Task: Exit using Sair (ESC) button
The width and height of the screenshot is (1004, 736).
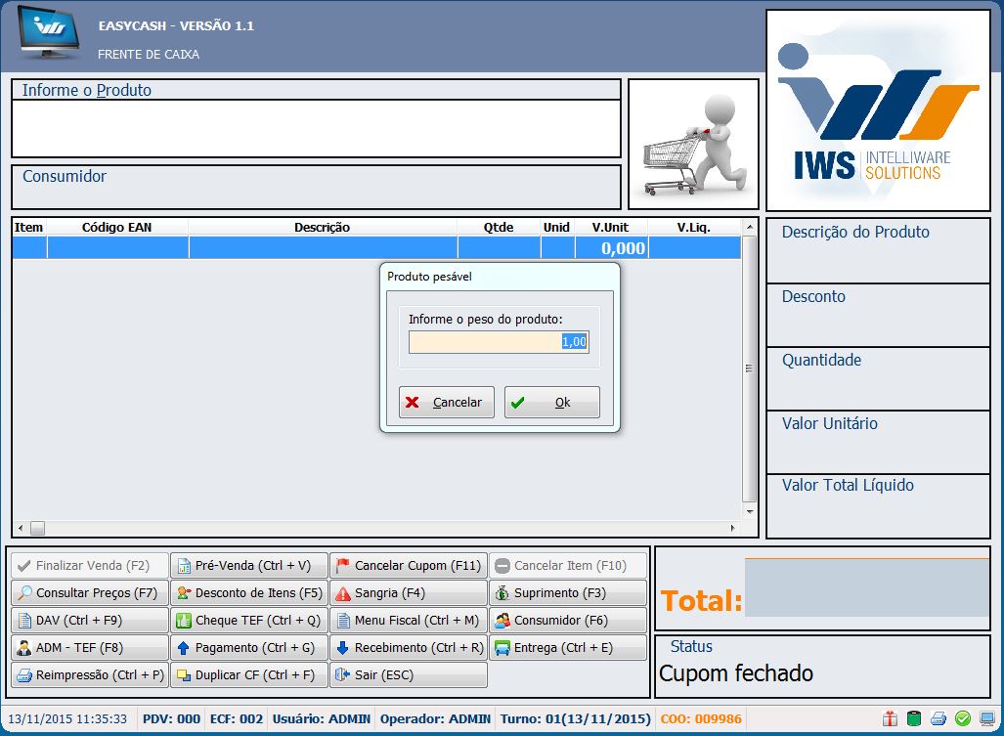Action: (408, 675)
